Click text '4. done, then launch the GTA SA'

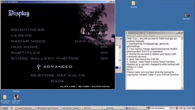coord(143,59)
